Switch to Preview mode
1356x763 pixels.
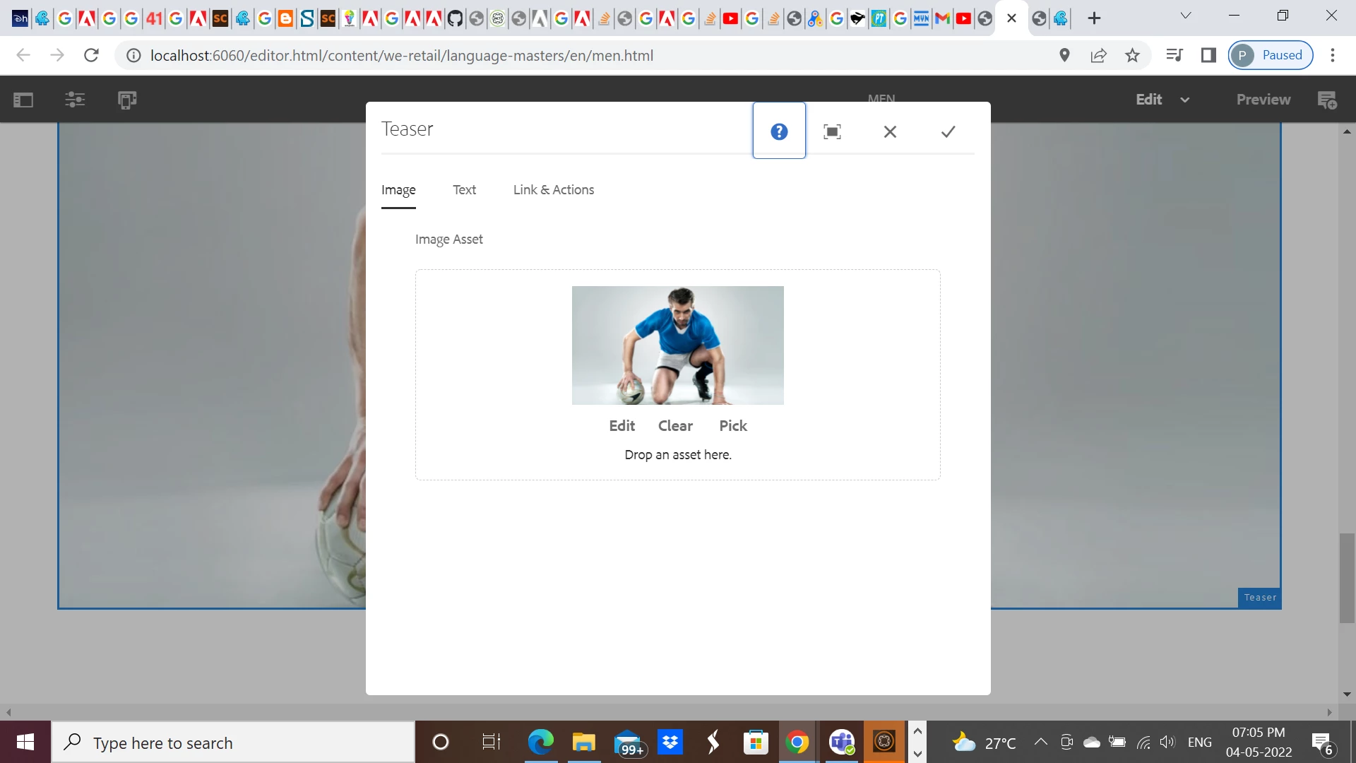tap(1263, 100)
